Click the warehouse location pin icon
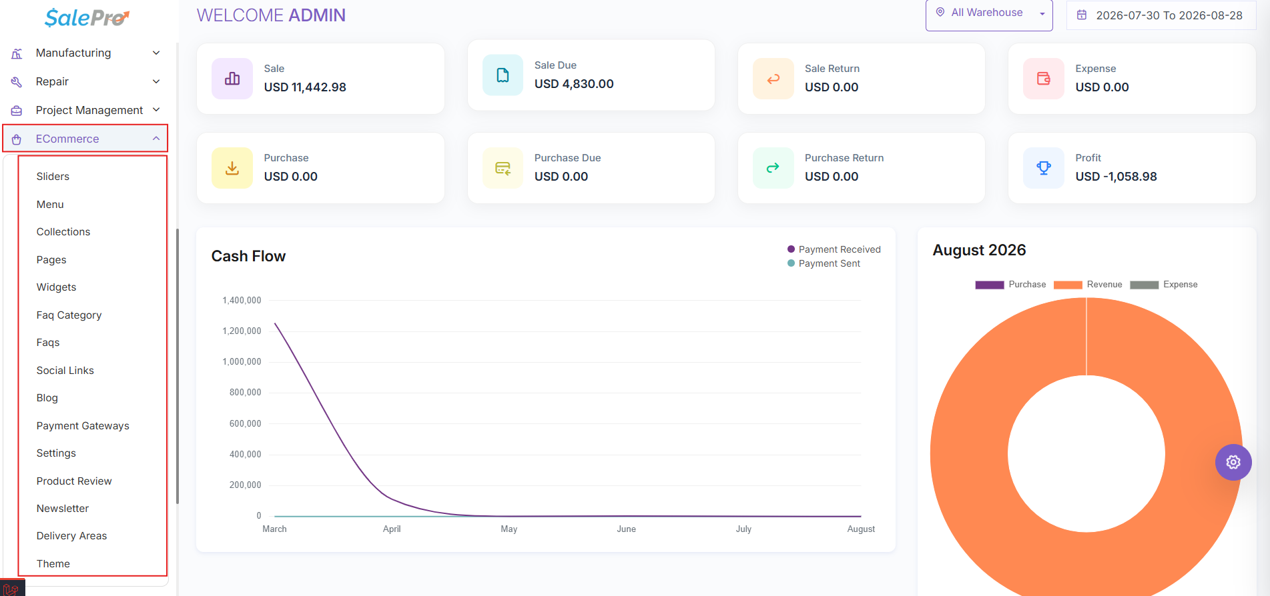 pos(940,12)
